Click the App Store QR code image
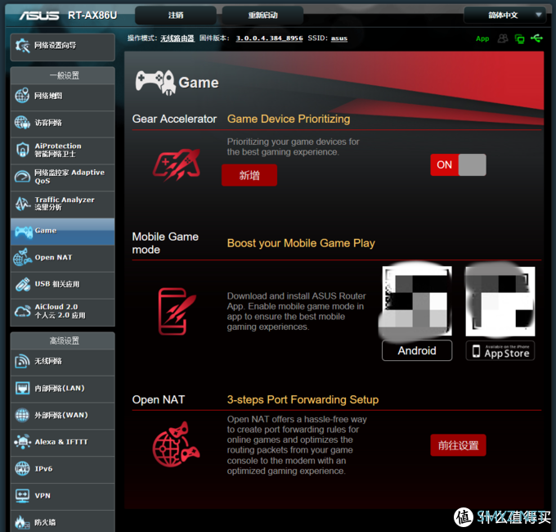 [x=500, y=301]
